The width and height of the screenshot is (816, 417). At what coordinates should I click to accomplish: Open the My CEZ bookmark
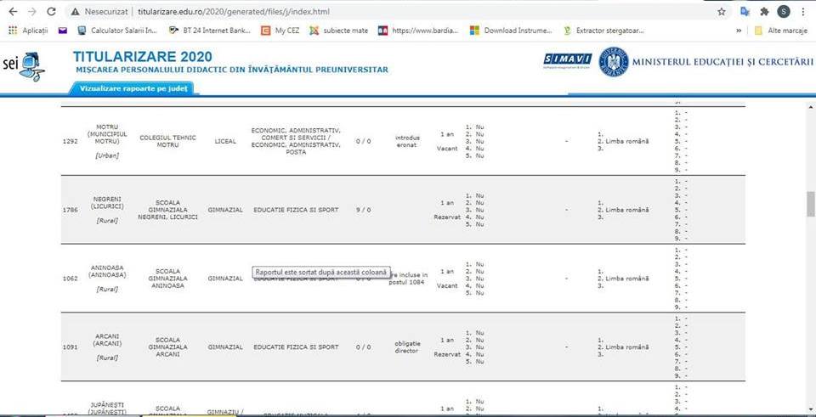280,31
